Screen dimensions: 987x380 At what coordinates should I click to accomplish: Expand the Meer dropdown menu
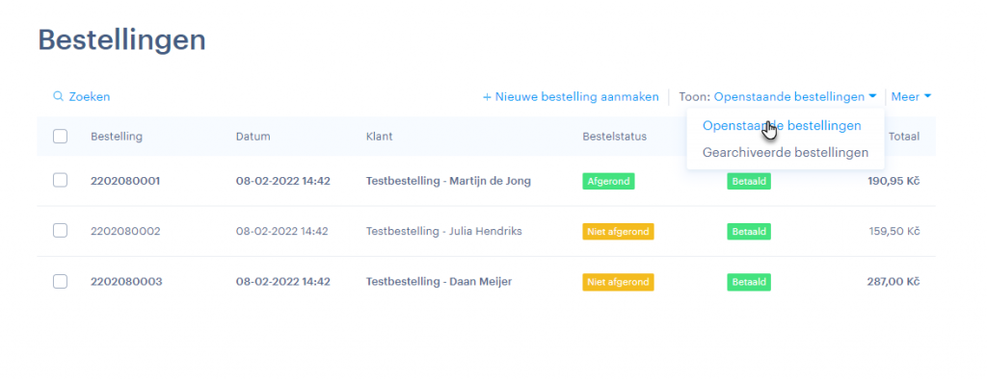coord(911,97)
